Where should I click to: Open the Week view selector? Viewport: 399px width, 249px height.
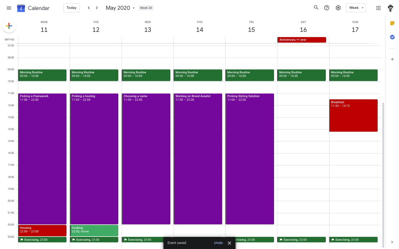356,8
